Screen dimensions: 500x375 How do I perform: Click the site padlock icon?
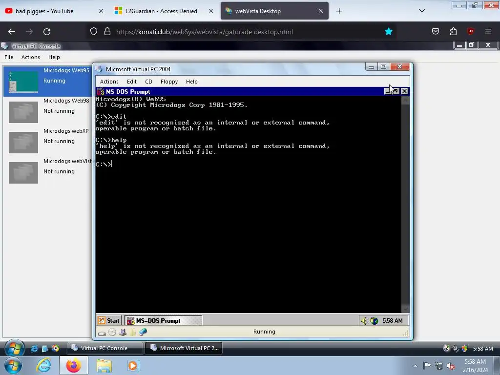coord(107,32)
